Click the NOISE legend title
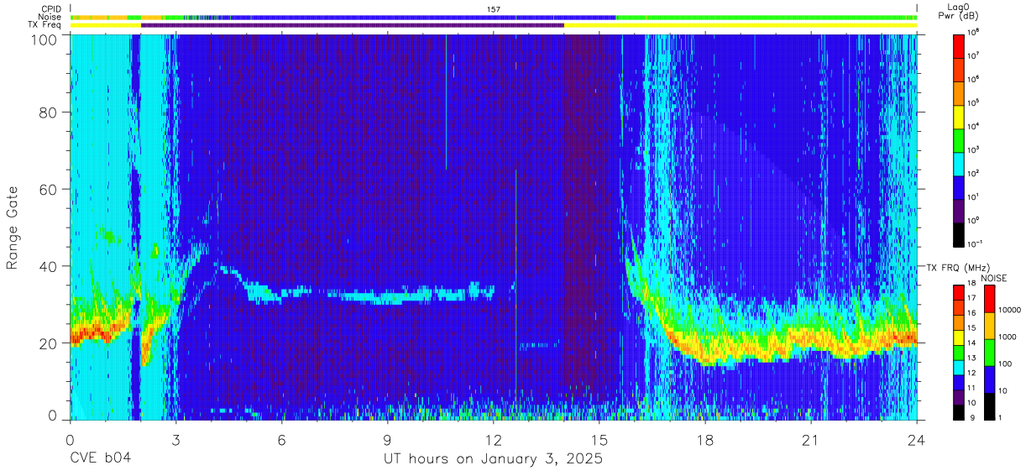Image resolution: width=1031 pixels, height=476 pixels. pos(994,277)
